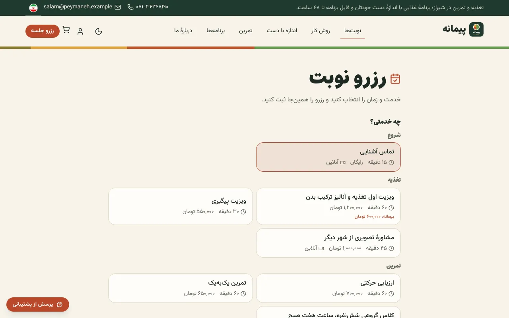509x318 pixels.
Task: Click video icon in مشاورهٔ تصویری card
Action: coord(321,248)
